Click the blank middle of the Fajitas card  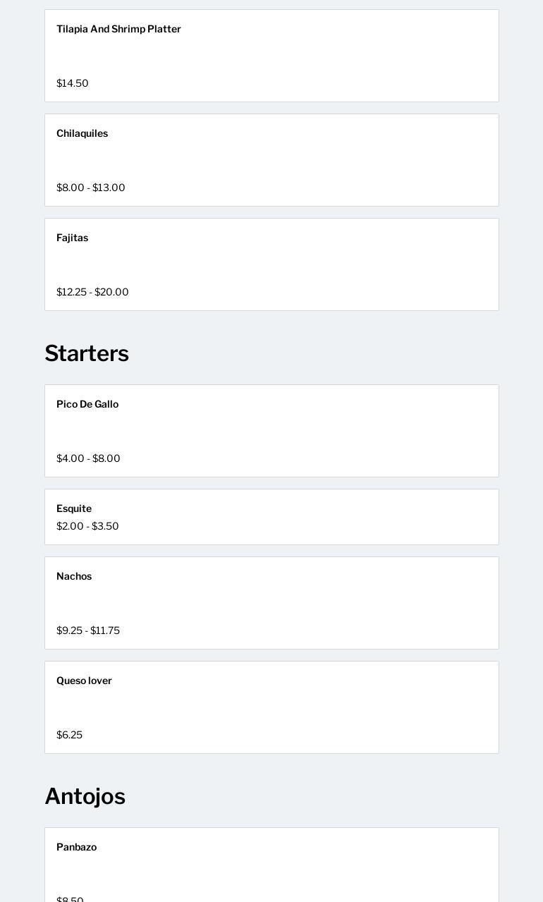[271, 264]
